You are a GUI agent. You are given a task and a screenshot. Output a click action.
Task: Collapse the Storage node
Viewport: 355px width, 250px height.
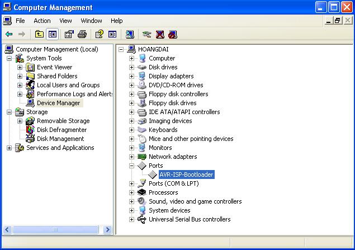[x=9, y=112]
